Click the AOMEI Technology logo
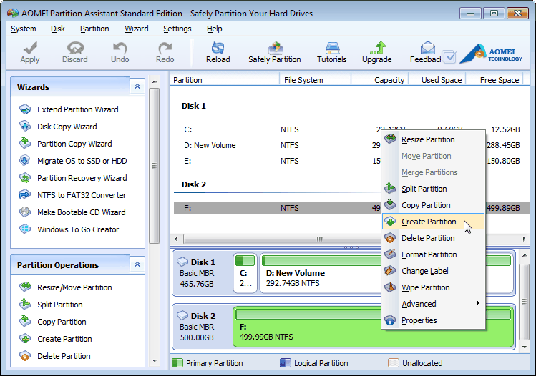 click(x=491, y=54)
